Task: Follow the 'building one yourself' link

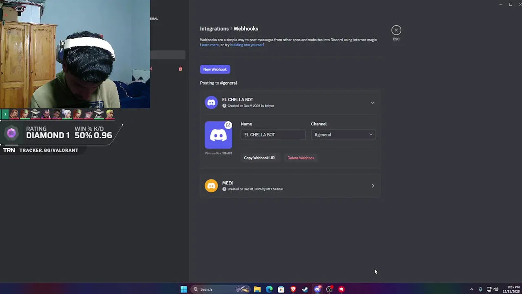Action: tap(247, 45)
